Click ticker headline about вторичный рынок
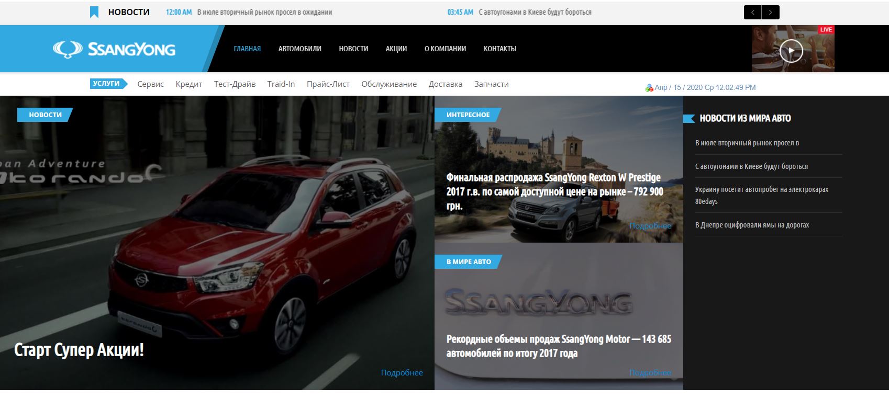This screenshot has height=399, width=889. (x=264, y=12)
